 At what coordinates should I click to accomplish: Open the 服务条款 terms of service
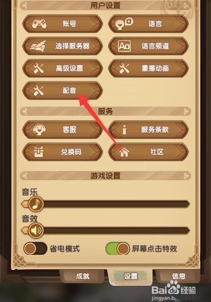tap(148, 129)
